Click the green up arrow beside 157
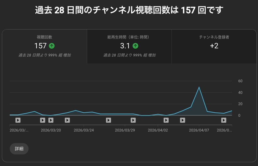This screenshot has height=166, width=258. [52, 46]
